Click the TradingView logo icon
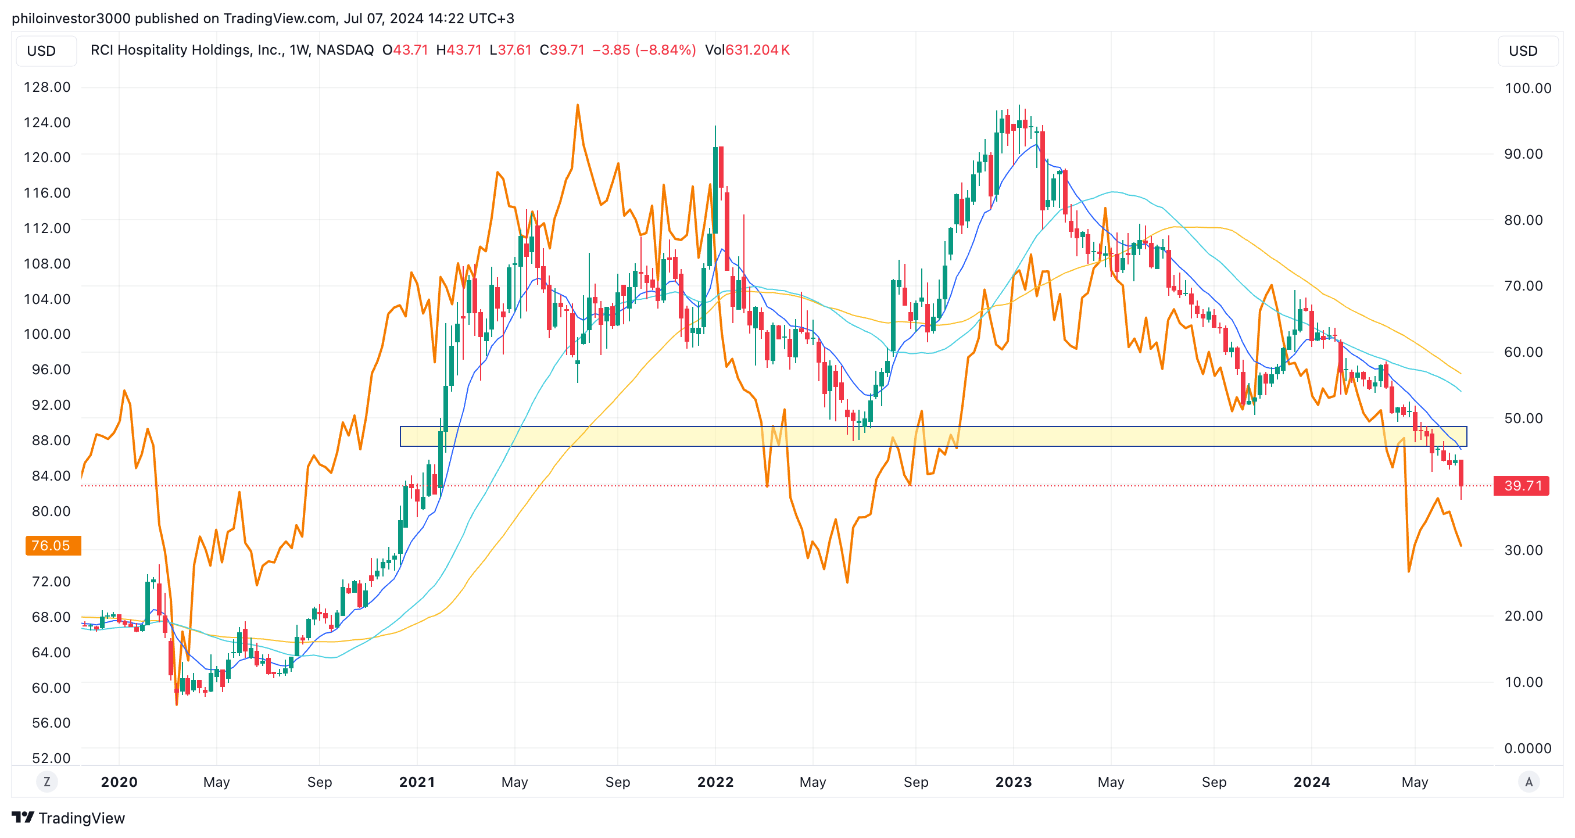The image size is (1575, 838). click(23, 817)
